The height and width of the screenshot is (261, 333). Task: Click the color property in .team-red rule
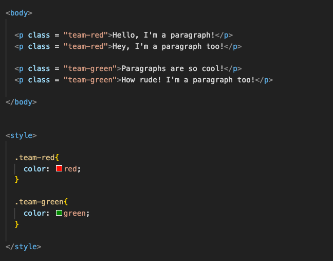(35, 169)
